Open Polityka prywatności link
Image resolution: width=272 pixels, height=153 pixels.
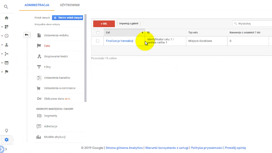207,148
